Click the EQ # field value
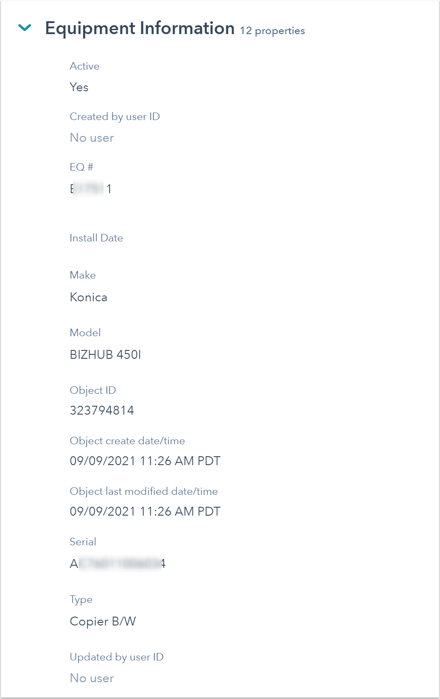This screenshot has height=699, width=440. (x=91, y=189)
